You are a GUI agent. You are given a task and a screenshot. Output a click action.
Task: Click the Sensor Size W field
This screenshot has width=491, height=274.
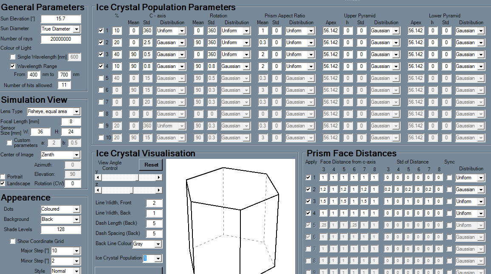pyautogui.click(x=40, y=132)
